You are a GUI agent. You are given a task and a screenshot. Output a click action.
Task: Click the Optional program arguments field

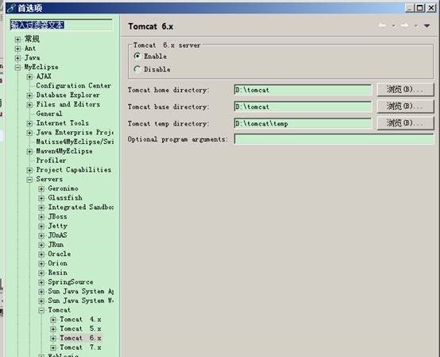pyautogui.click(x=334, y=139)
